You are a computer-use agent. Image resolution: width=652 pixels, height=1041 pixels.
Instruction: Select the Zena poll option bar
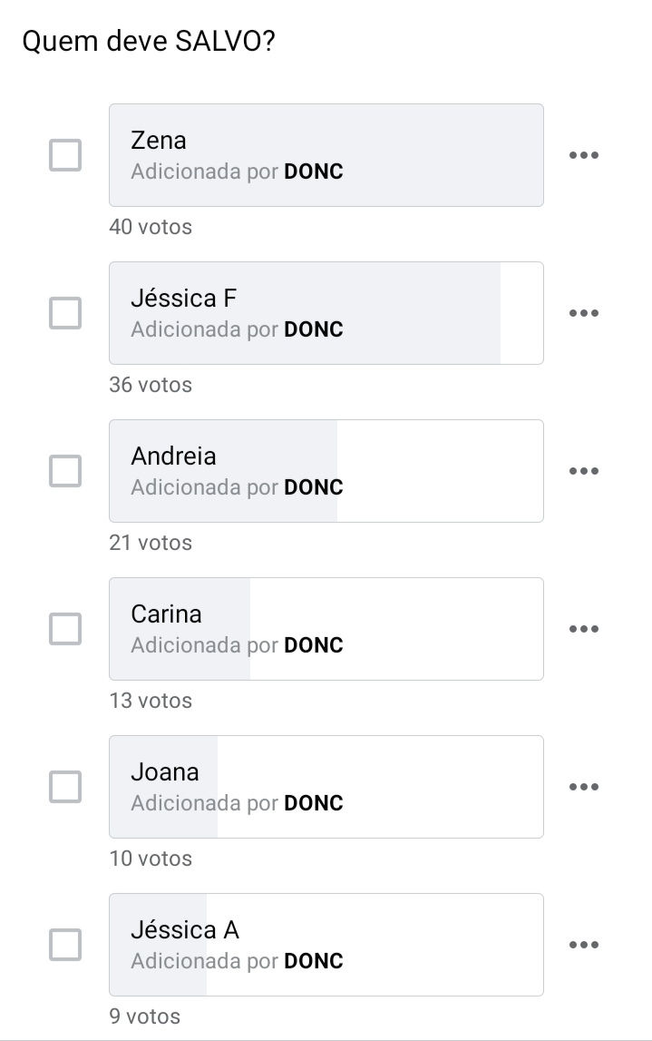click(x=326, y=155)
